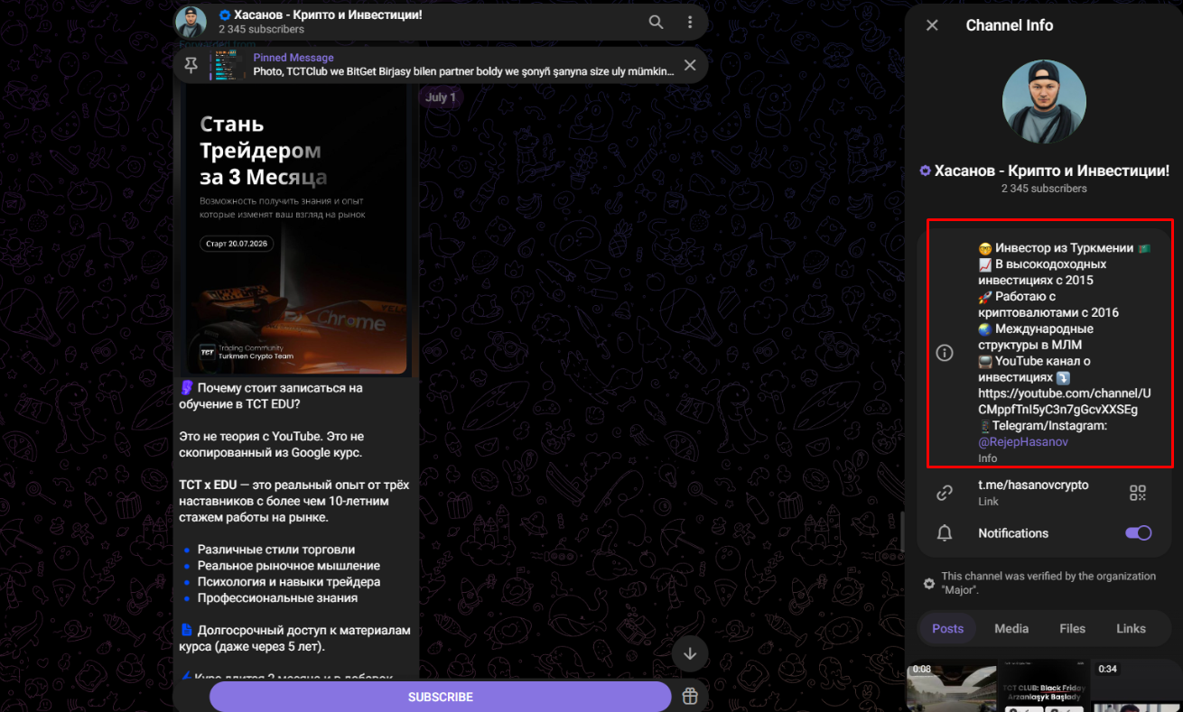Open search in the channel header
The image size is (1183, 712).
tap(657, 23)
